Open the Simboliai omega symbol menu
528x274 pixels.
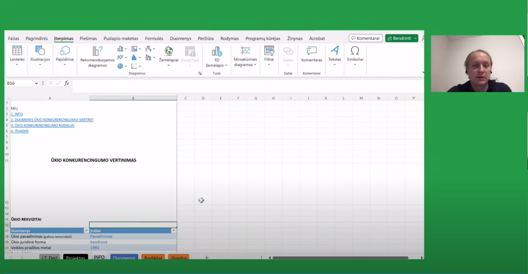355,51
